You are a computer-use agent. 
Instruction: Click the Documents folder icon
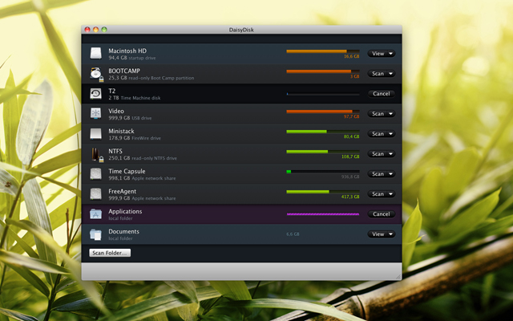[96, 234]
